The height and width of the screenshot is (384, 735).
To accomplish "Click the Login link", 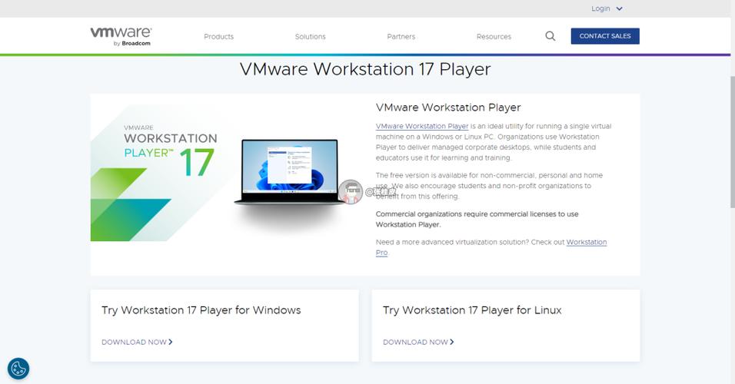I will coord(600,8).
